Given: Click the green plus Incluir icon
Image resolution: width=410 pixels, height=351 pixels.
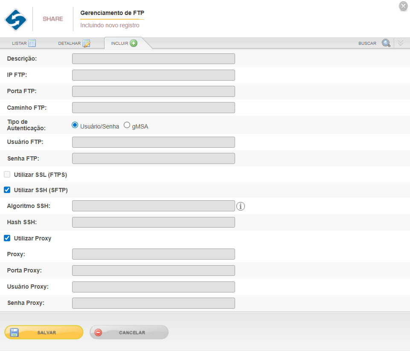Looking at the screenshot, I should (134, 43).
